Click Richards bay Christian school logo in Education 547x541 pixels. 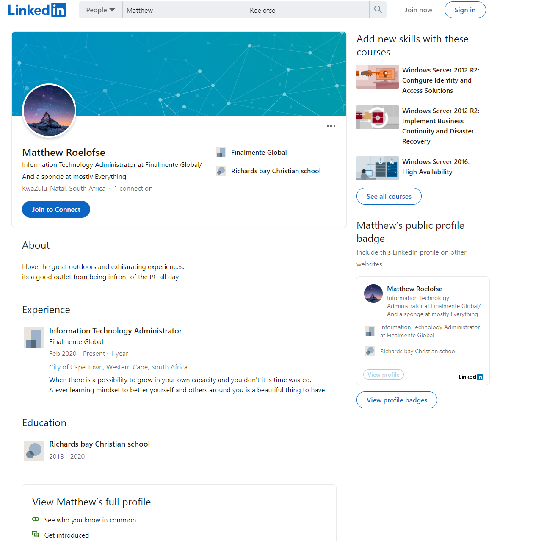point(34,450)
